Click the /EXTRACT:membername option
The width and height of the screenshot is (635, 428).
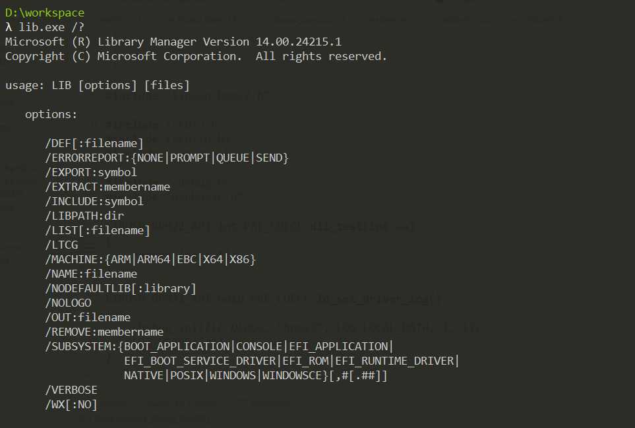pyautogui.click(x=107, y=187)
